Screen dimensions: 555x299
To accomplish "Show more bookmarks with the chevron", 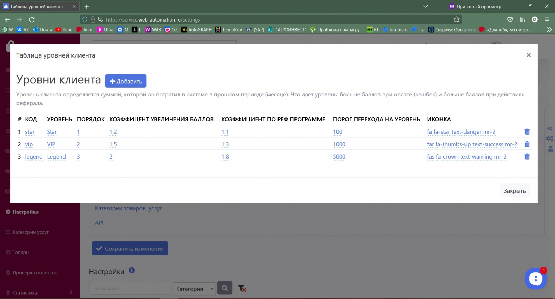I will (x=549, y=29).
